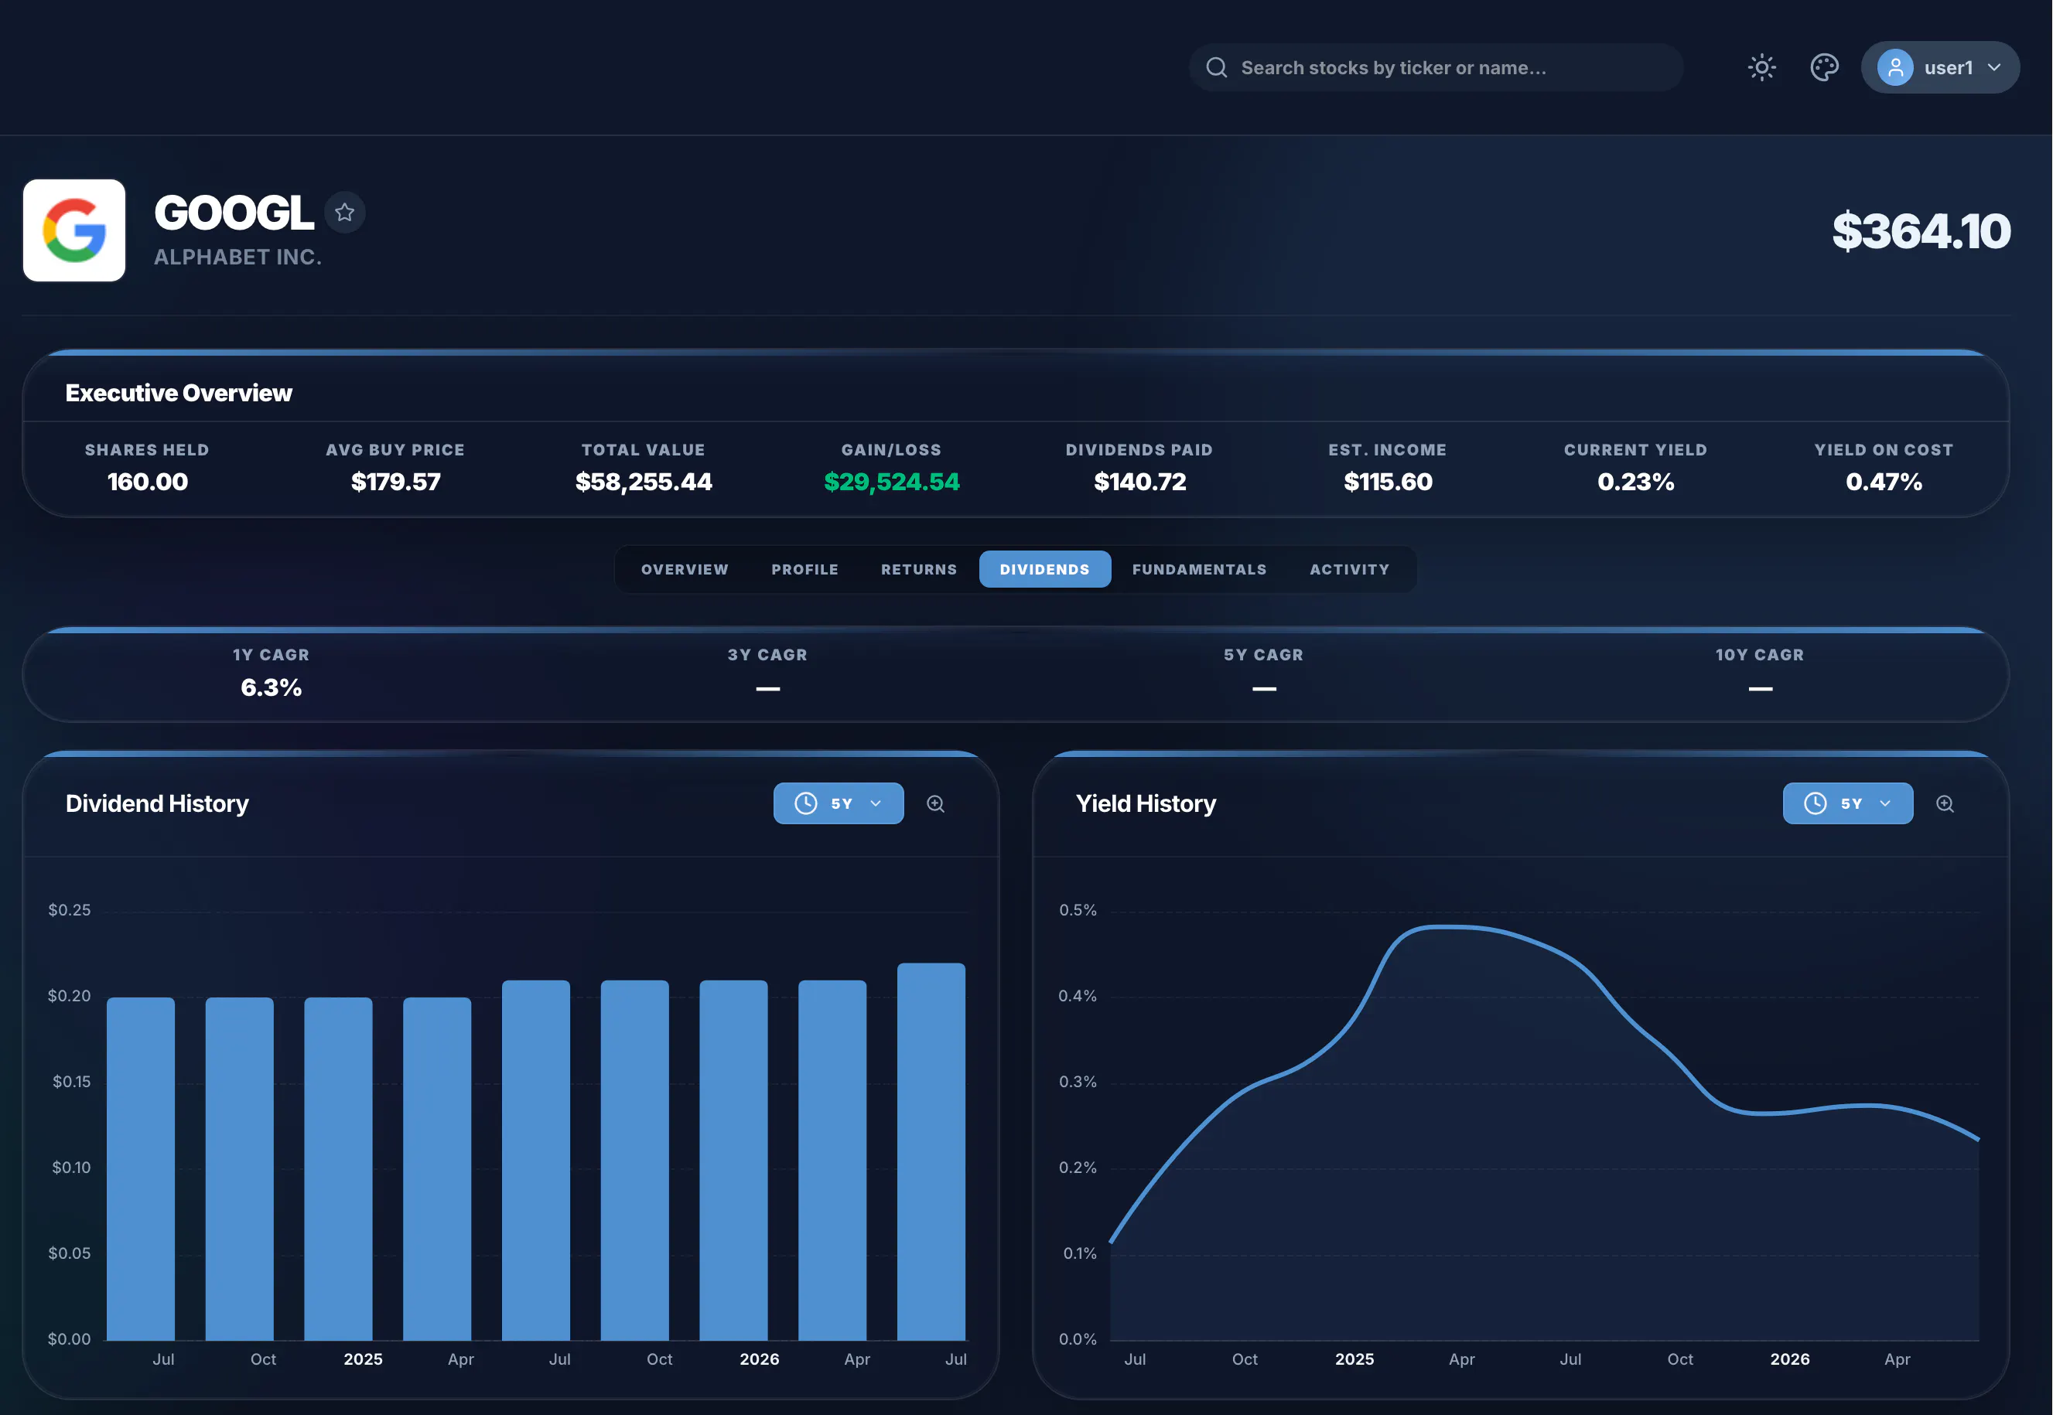The image size is (2053, 1415).
Task: Click 0.5% label on yield axis
Action: pyautogui.click(x=1078, y=909)
